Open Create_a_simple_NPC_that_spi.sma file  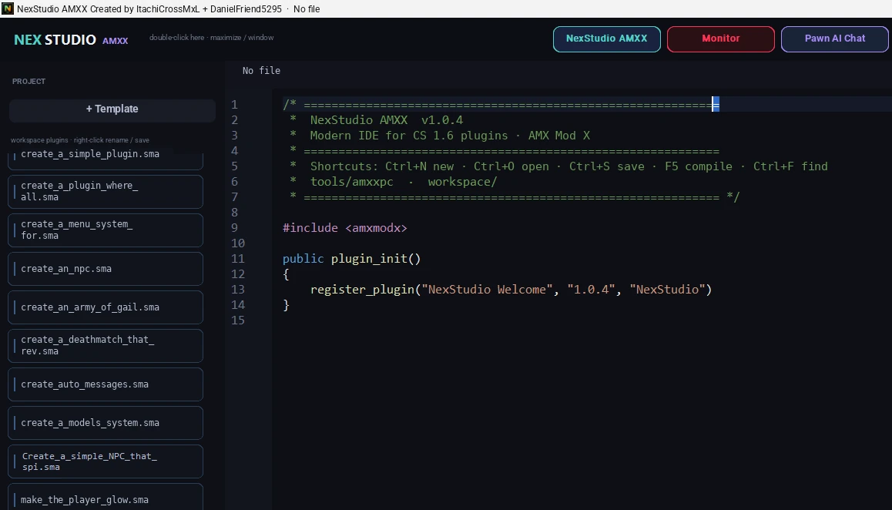106,461
